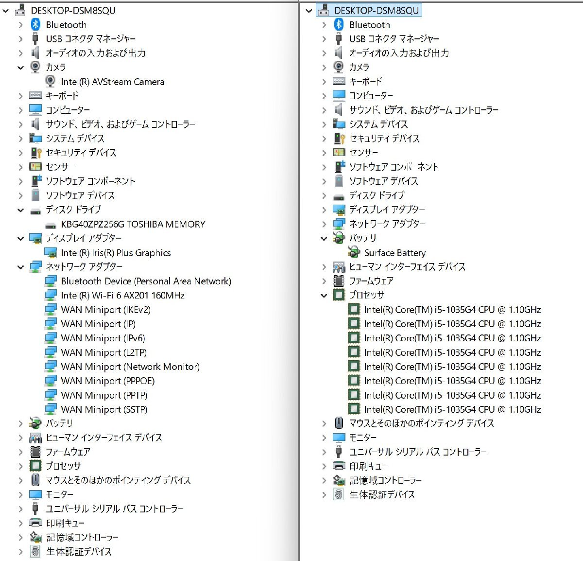Click the software component icon beside ソフトウェア コンポーネント in left tree
583x561 pixels.
click(36, 181)
